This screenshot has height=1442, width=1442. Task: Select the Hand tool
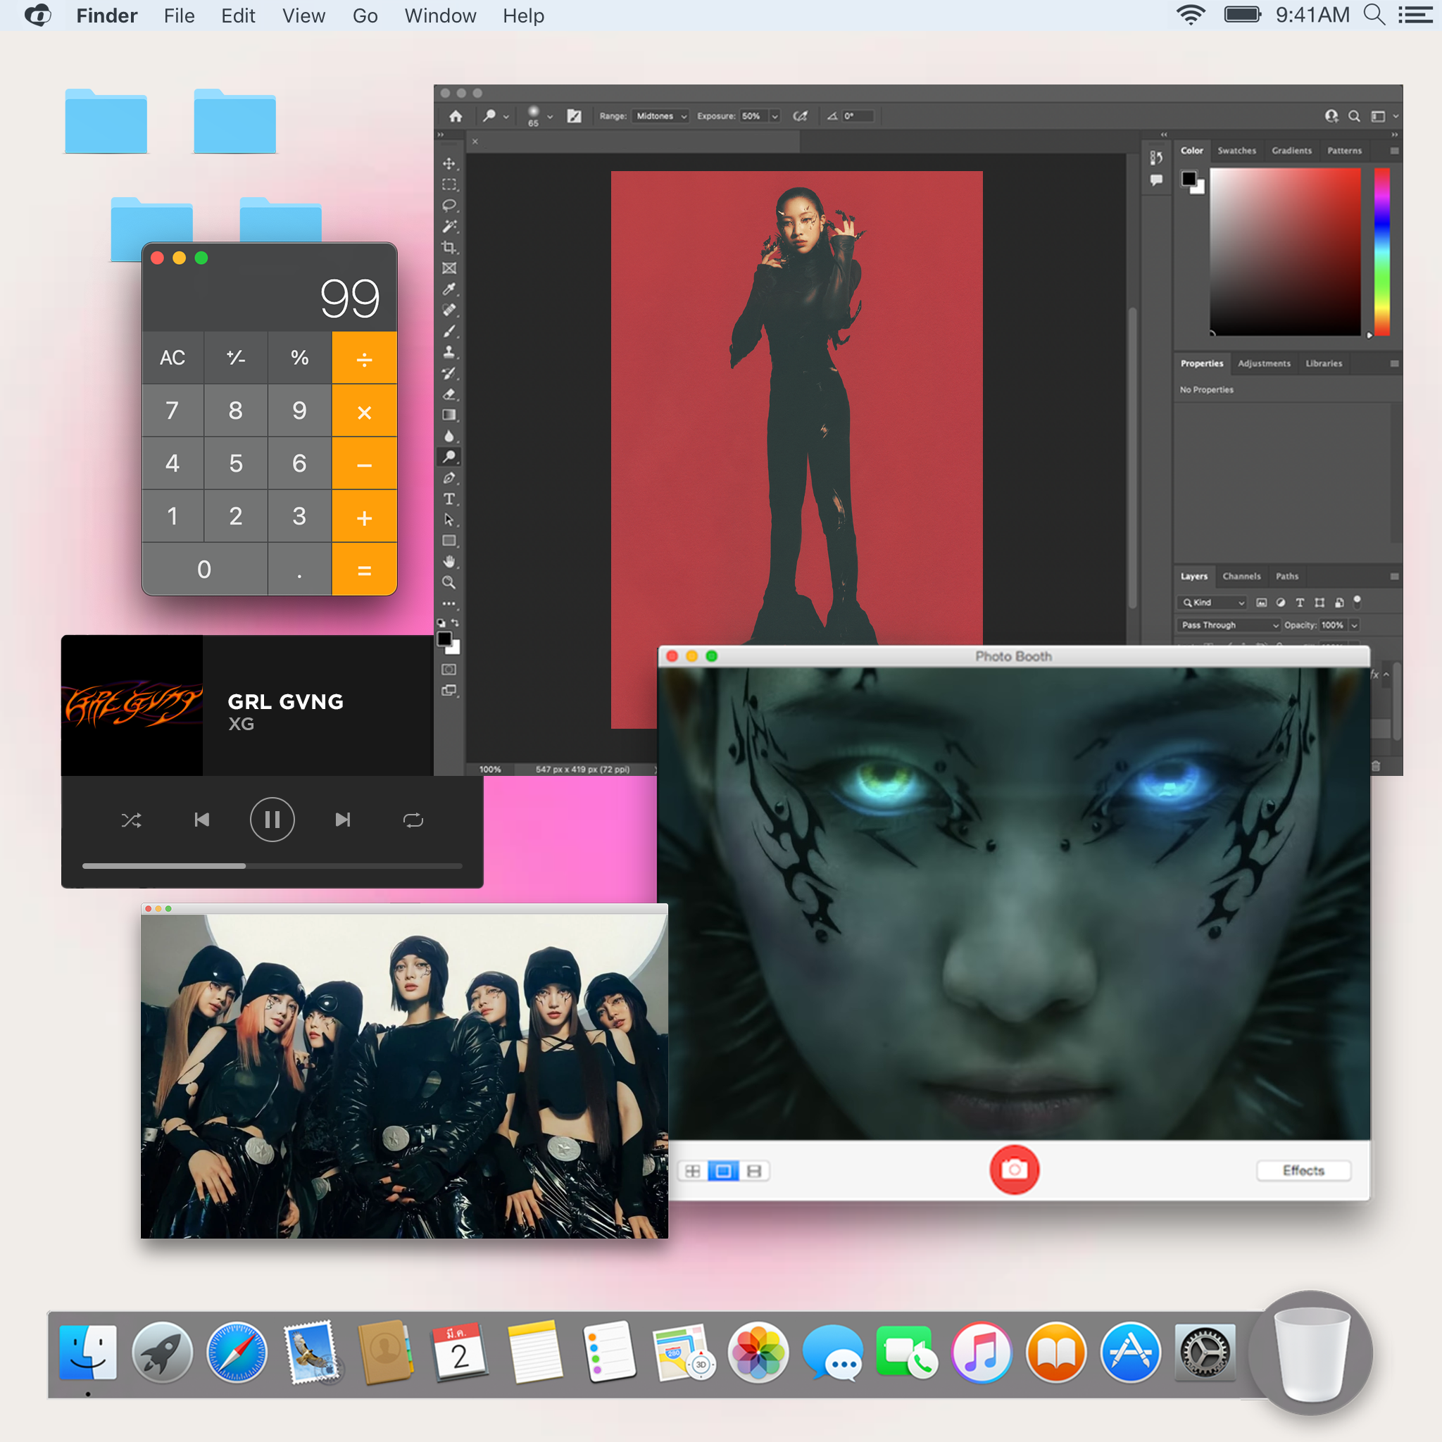449,561
